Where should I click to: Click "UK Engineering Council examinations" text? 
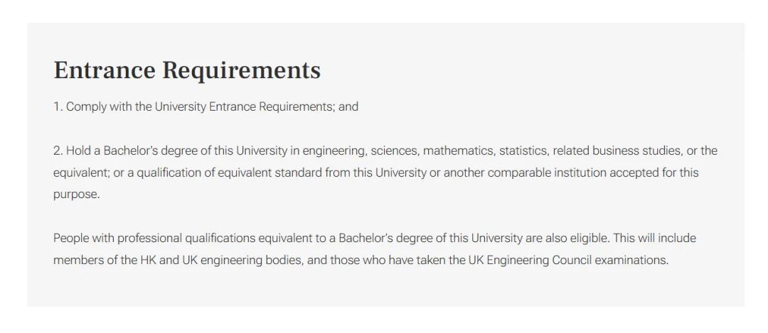567,260
